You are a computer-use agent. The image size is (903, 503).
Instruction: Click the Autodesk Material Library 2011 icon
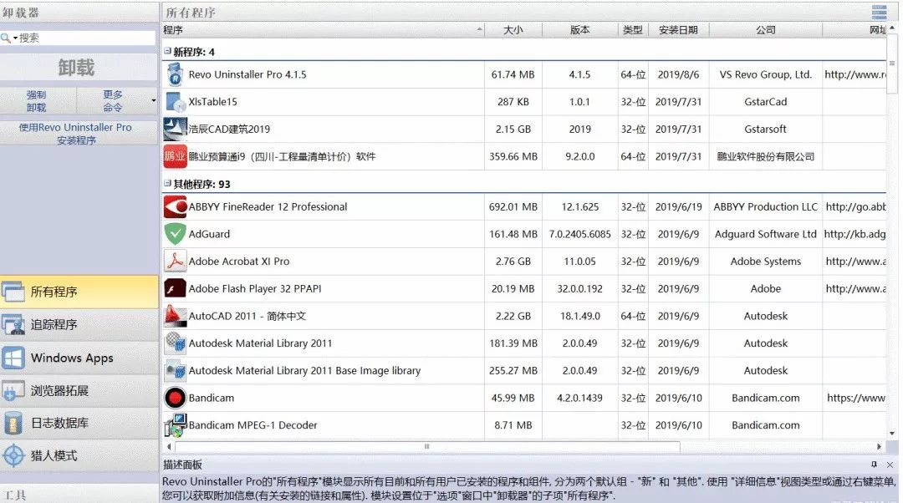pyautogui.click(x=175, y=343)
